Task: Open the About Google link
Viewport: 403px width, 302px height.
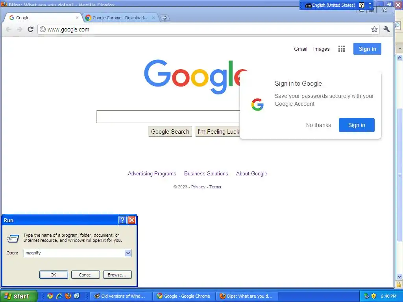Action: pyautogui.click(x=251, y=173)
